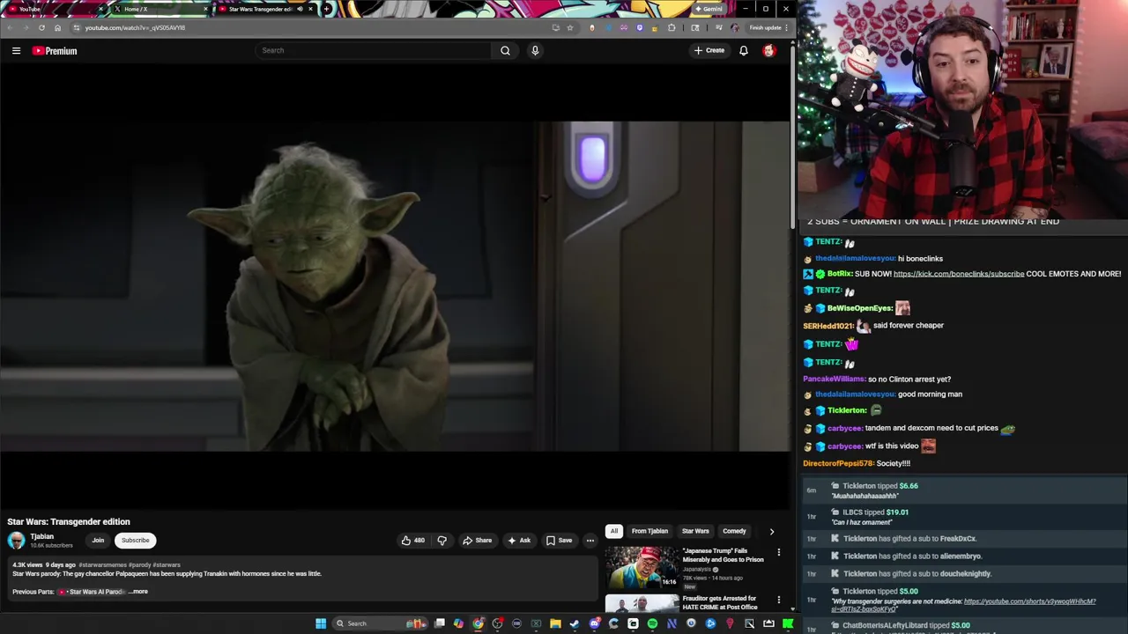Start voice search with the microphone icon

(535, 50)
